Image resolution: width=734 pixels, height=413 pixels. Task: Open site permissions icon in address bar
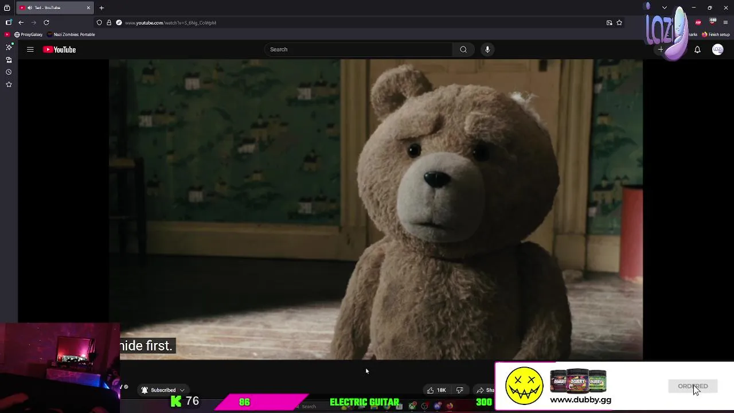119,22
